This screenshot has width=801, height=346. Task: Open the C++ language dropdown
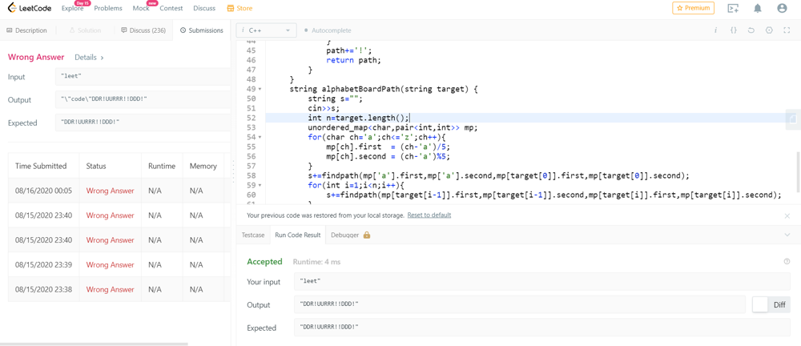coord(266,30)
